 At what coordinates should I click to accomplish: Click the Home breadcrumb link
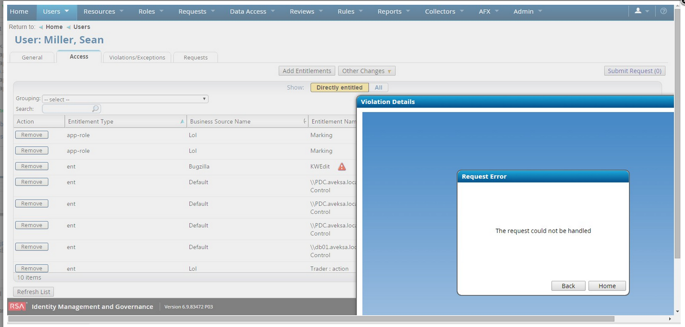click(x=54, y=27)
